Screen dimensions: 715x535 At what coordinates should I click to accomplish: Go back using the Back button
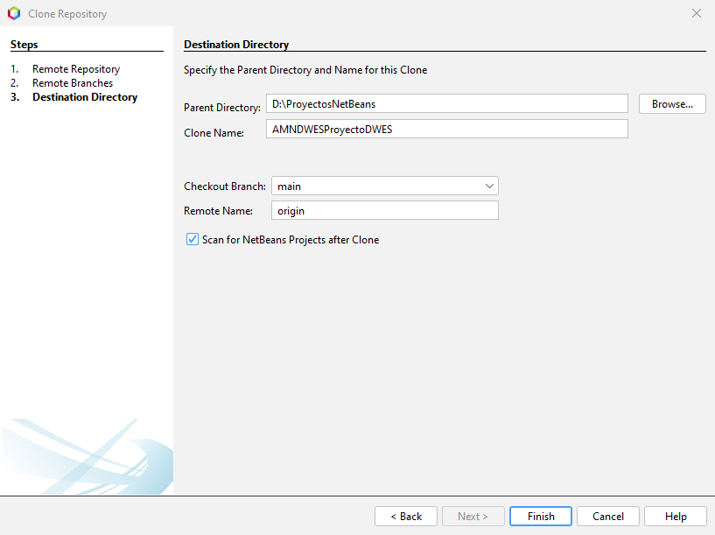tap(406, 517)
